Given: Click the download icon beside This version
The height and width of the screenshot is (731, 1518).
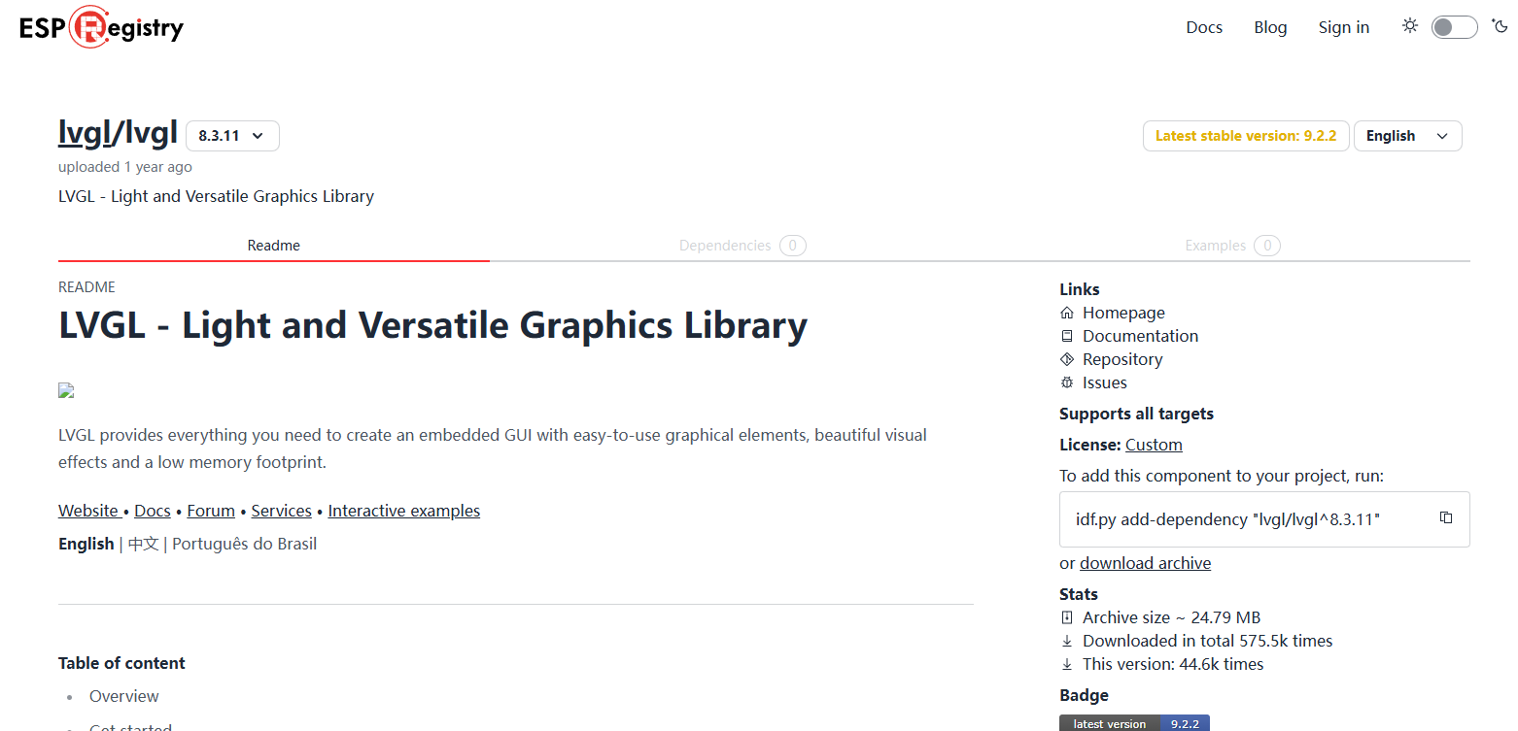Looking at the screenshot, I should click(x=1067, y=664).
